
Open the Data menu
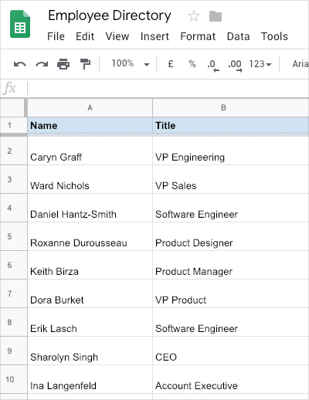[x=238, y=36]
